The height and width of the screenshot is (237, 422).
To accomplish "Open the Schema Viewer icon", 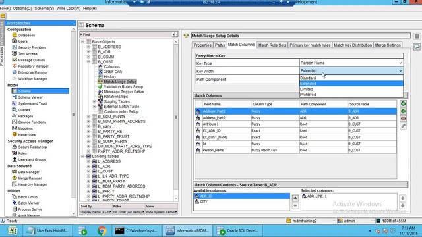I will tap(15, 97).
